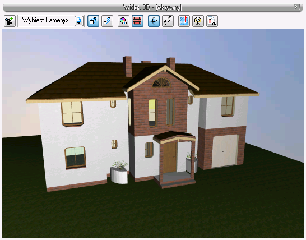Add a new camera with the camera-plus icon
The height and width of the screenshot is (240, 306).
click(10, 21)
